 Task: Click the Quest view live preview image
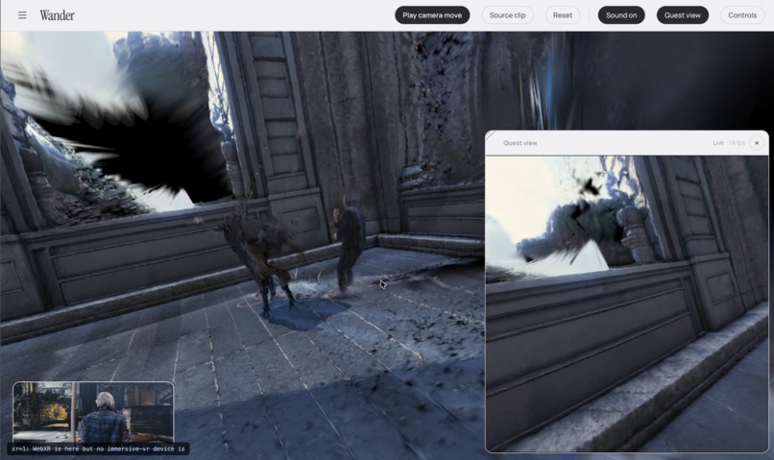pos(627,303)
